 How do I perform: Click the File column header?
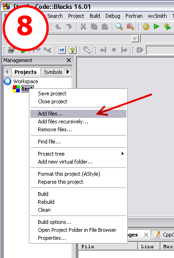click(x=108, y=246)
